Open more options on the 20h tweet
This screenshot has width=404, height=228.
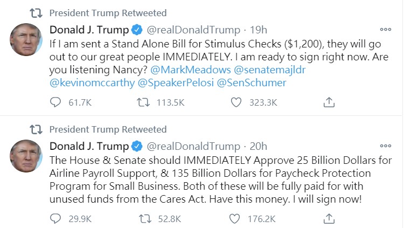pos(386,146)
